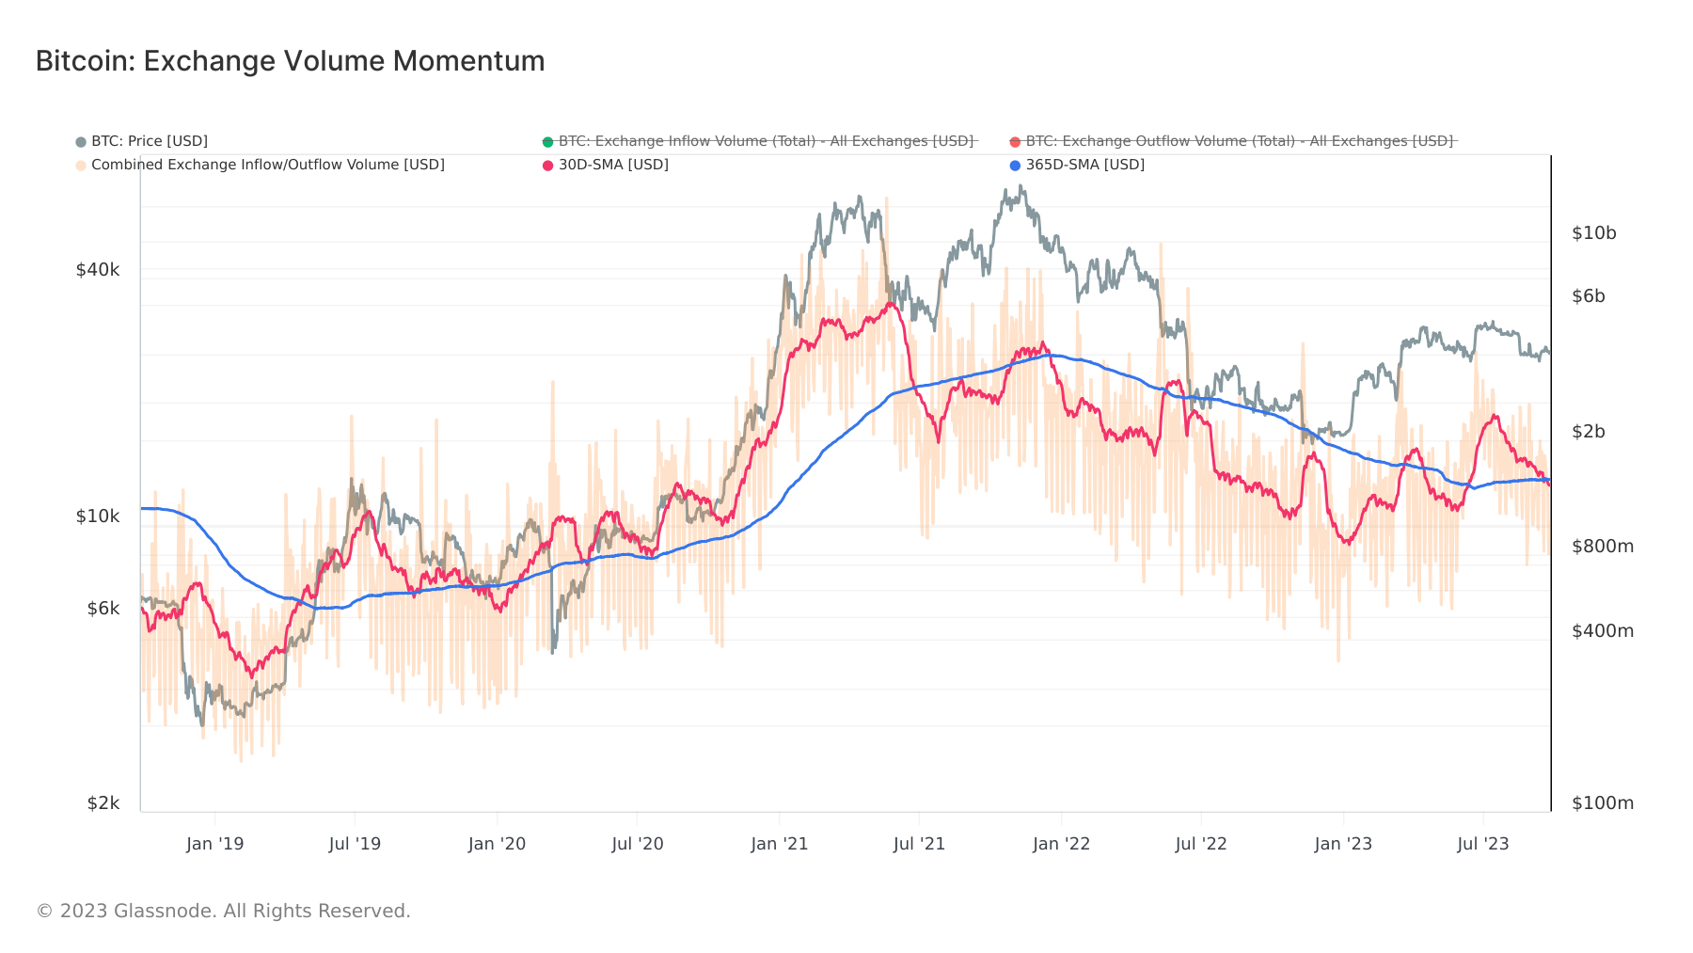This screenshot has height=953, width=1693.
Task: Click the green Inflow Volume legend dot
Action: point(547,142)
